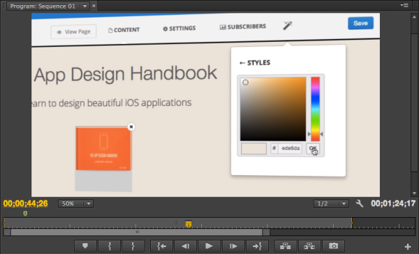Click the View Page button
Viewport: 419px width, 254px height.
73,32
